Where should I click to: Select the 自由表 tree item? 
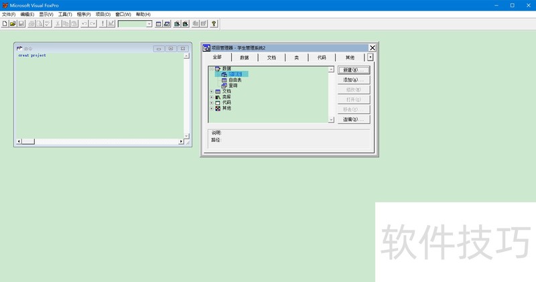[x=231, y=80]
